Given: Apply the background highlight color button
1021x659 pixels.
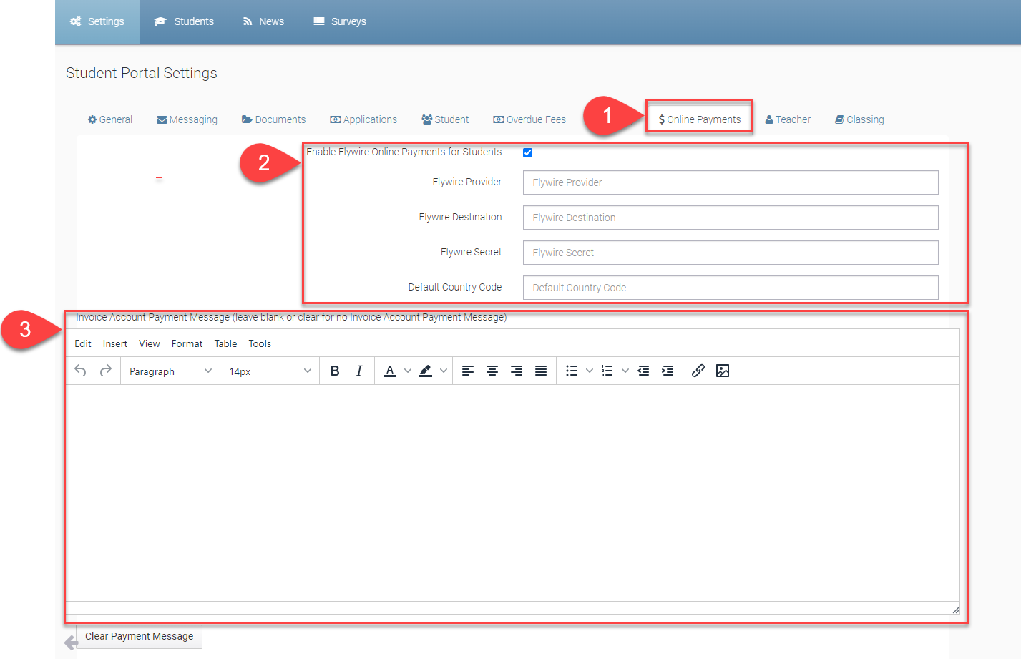Looking at the screenshot, I should pos(426,371).
